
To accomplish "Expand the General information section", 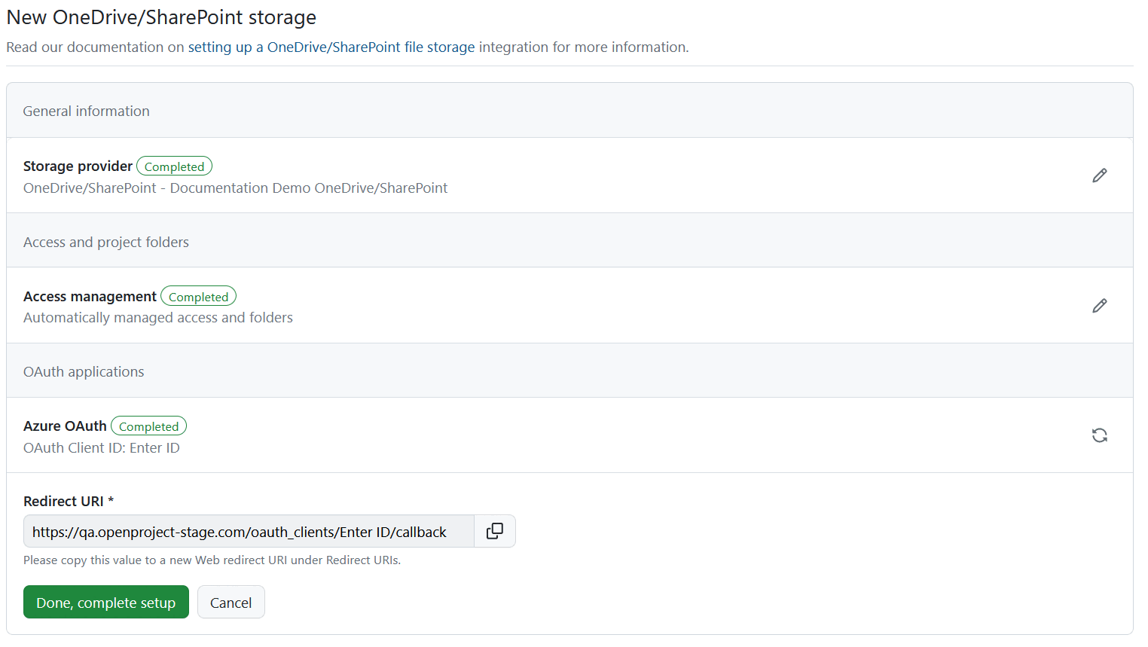I will [86, 110].
